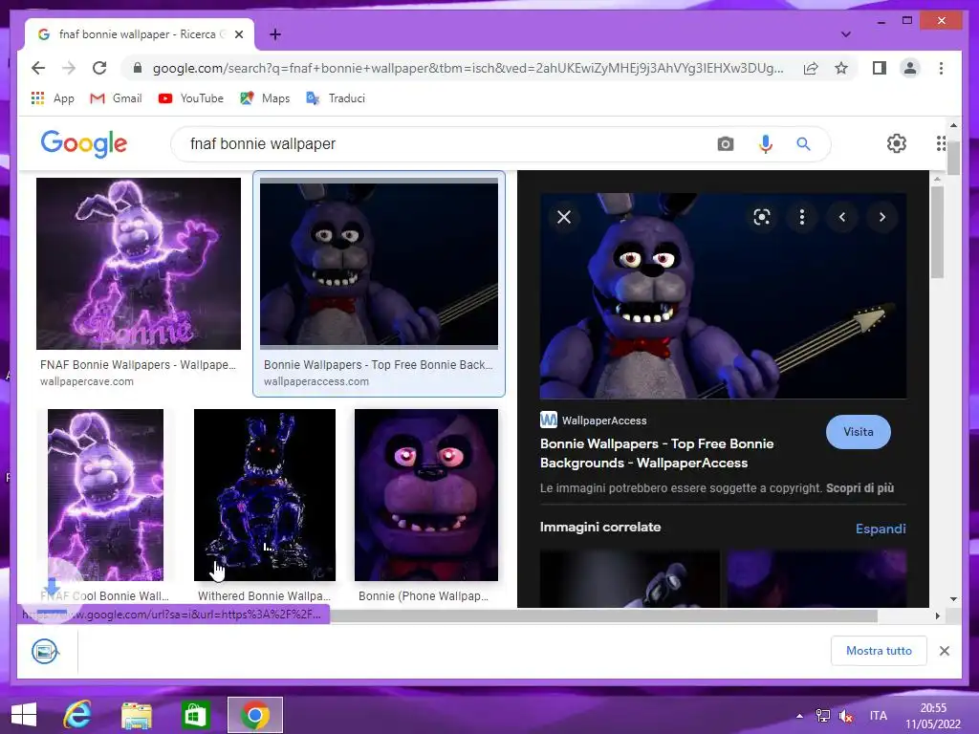Click wallpaperaccess.com source text
The width and height of the screenshot is (979, 734).
point(315,381)
